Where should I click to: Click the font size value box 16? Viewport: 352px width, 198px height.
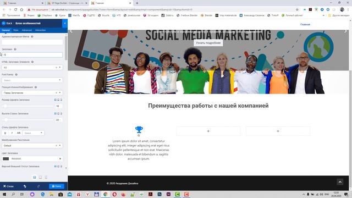click(58, 106)
